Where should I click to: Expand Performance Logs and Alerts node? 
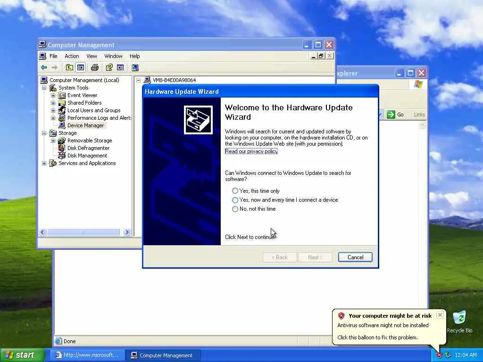pos(53,118)
